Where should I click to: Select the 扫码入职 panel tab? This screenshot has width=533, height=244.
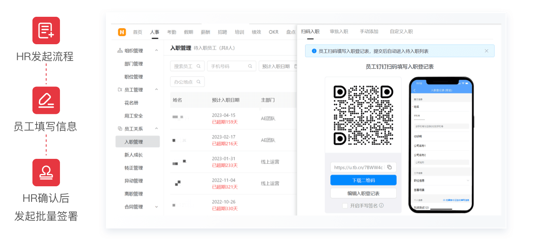(310, 32)
